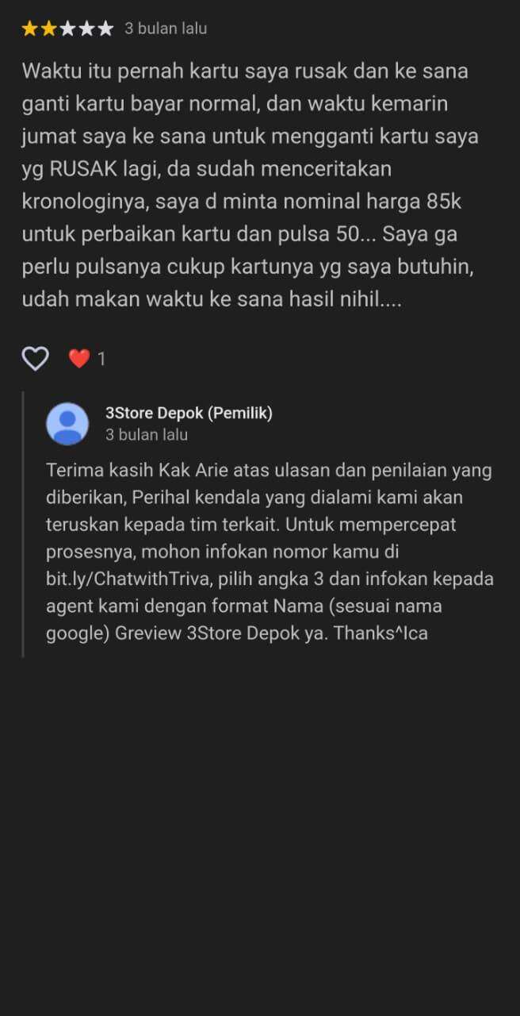Tap the third gray rating star
This screenshot has width=520, height=1016.
68,29
